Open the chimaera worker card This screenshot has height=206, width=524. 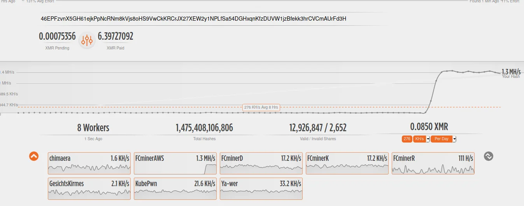pyautogui.click(x=89, y=163)
